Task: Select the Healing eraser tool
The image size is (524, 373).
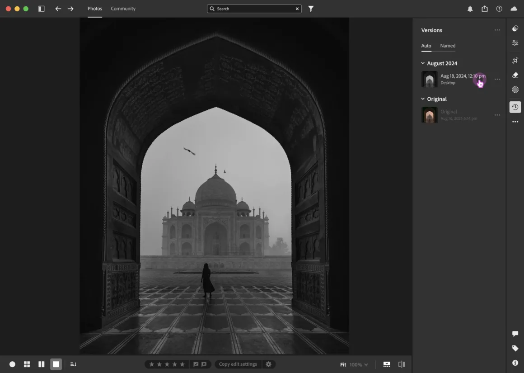Action: 515,75
